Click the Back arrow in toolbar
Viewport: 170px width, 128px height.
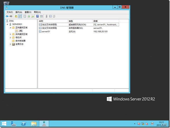click(x=7, y=16)
